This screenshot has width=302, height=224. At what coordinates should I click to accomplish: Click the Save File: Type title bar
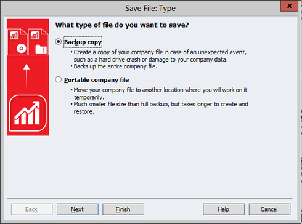point(150,8)
